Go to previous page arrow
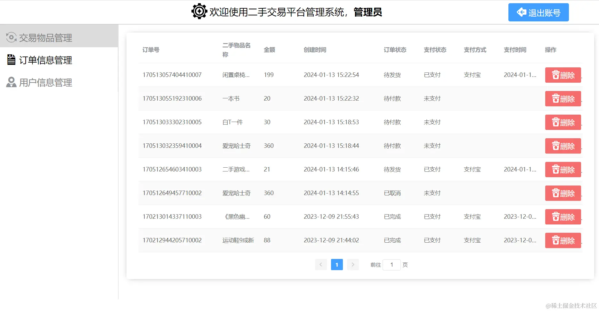This screenshot has height=311, width=599. [321, 264]
